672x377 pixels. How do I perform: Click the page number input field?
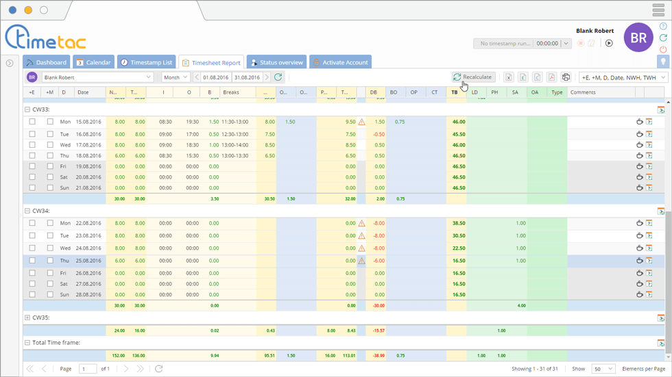pyautogui.click(x=88, y=369)
